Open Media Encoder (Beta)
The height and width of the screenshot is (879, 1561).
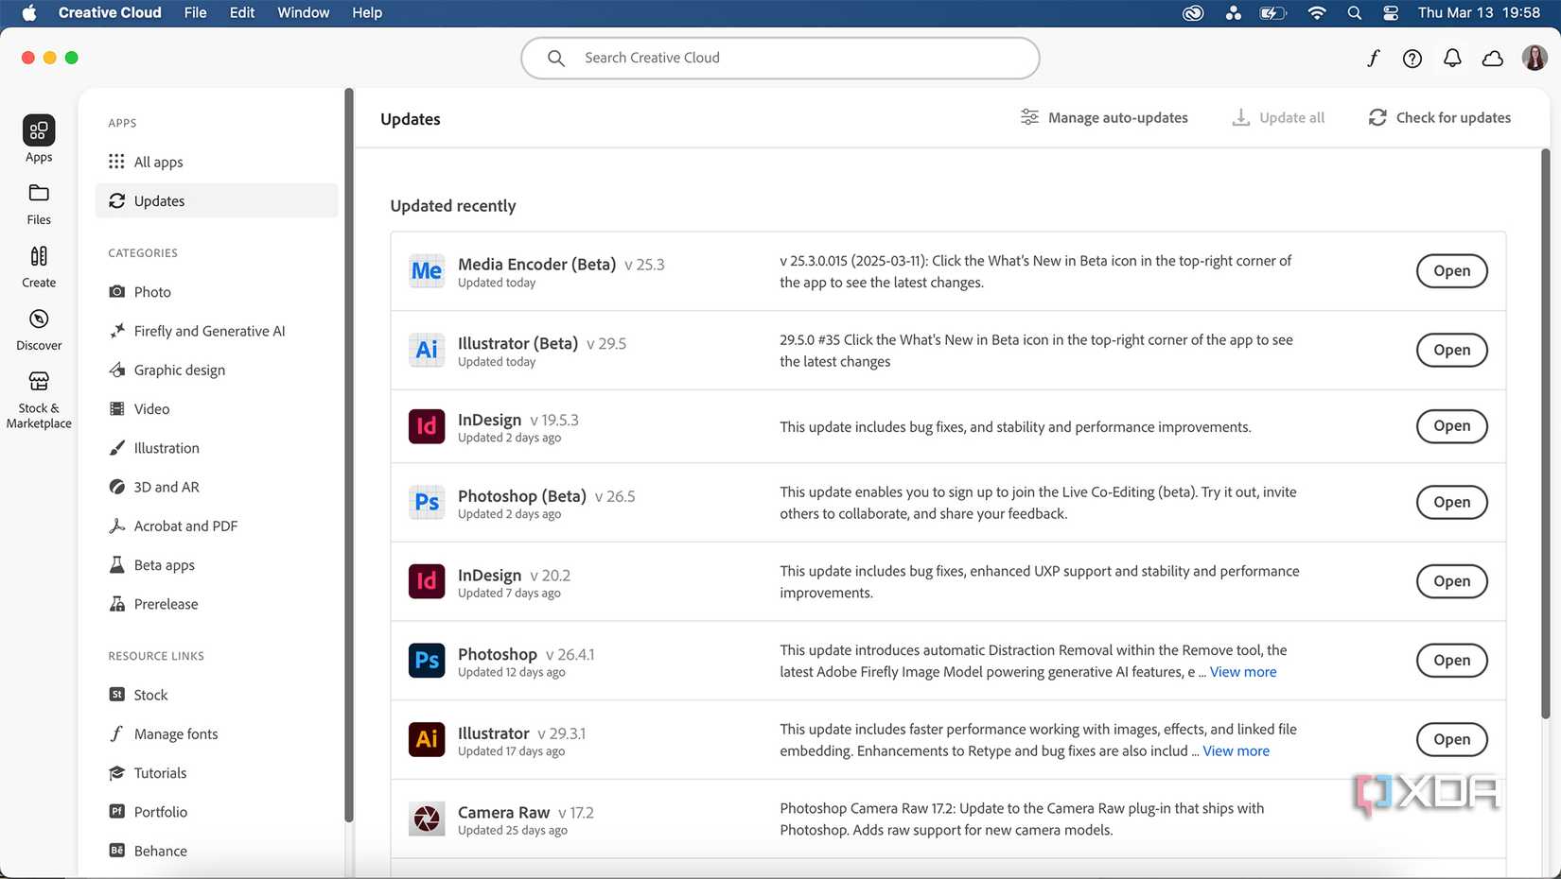point(1451,271)
